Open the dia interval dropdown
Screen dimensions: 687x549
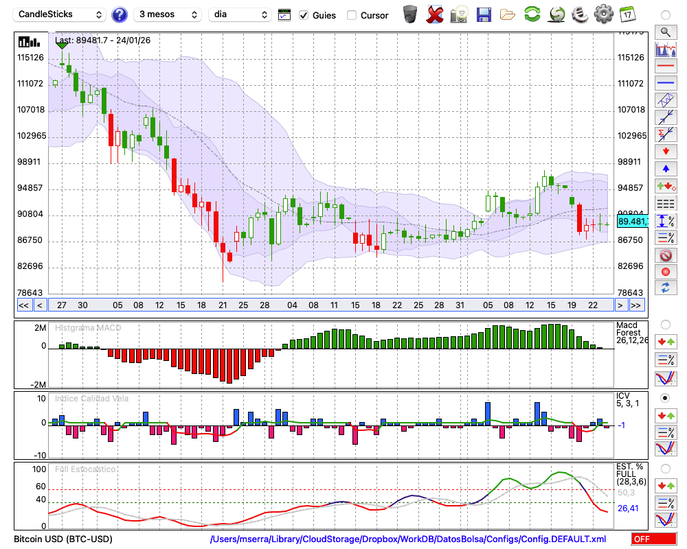(240, 14)
